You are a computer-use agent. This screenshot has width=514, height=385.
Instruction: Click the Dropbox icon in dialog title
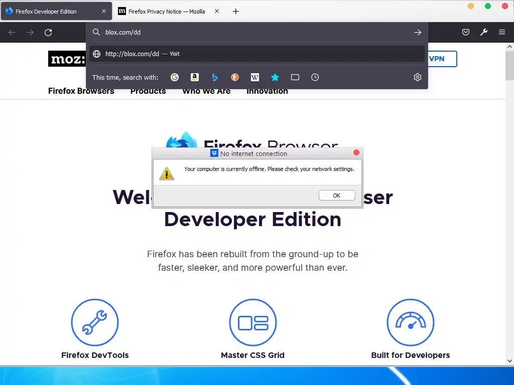pyautogui.click(x=214, y=153)
